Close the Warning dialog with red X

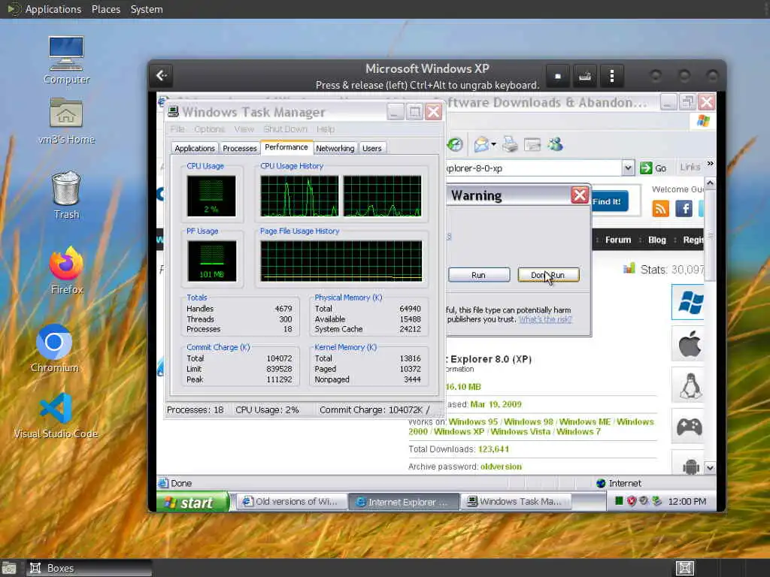click(x=580, y=195)
